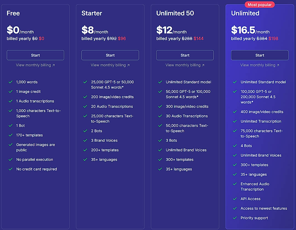
Task: Click checkmark beside API Access
Action: coord(235,199)
